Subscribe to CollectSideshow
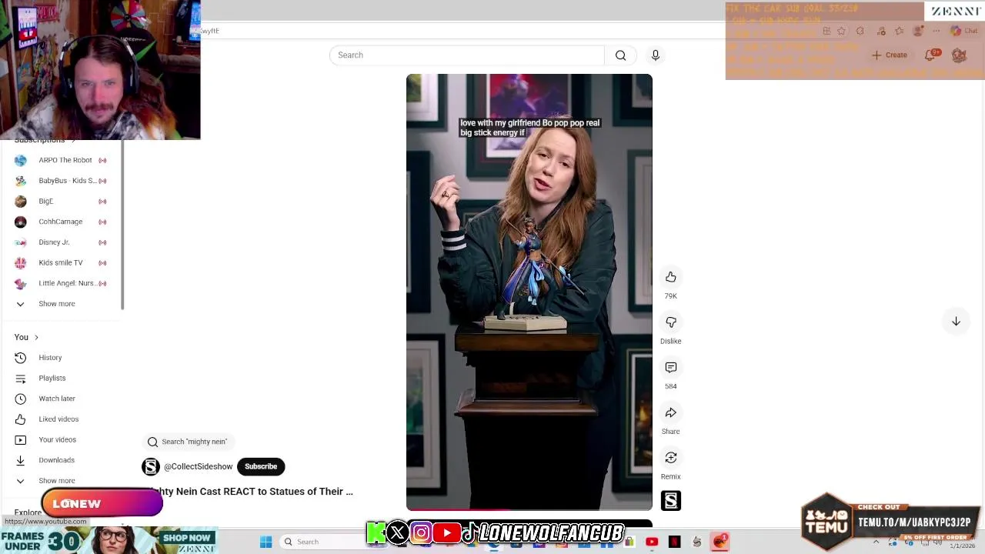The image size is (985, 554). [261, 466]
